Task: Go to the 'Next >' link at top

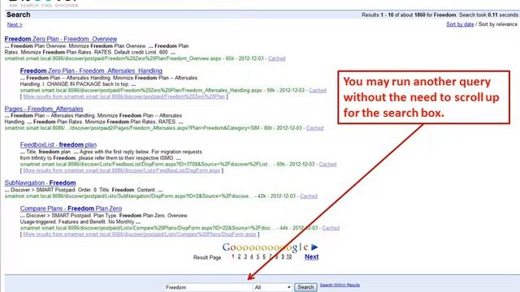Action: click(15, 24)
